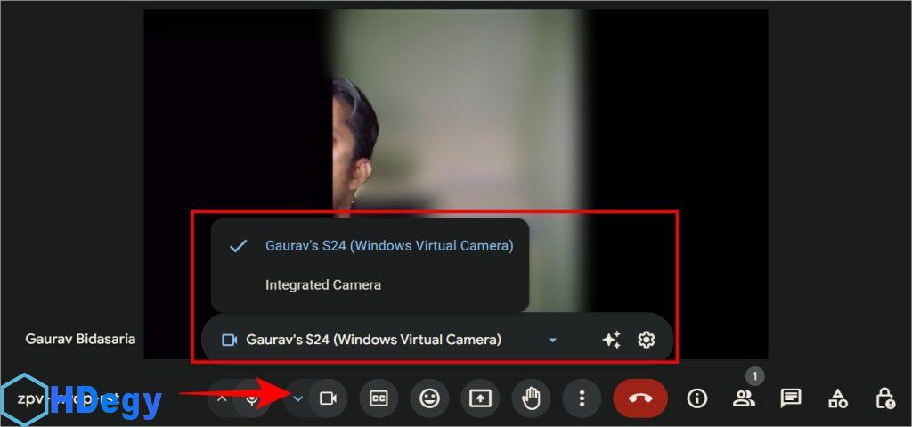Screen dimensions: 912x427
Task: Turn on closed captions
Action: tap(379, 398)
